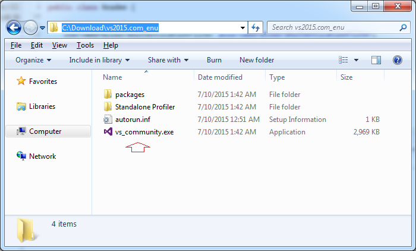Open the Tools menu

85,45
